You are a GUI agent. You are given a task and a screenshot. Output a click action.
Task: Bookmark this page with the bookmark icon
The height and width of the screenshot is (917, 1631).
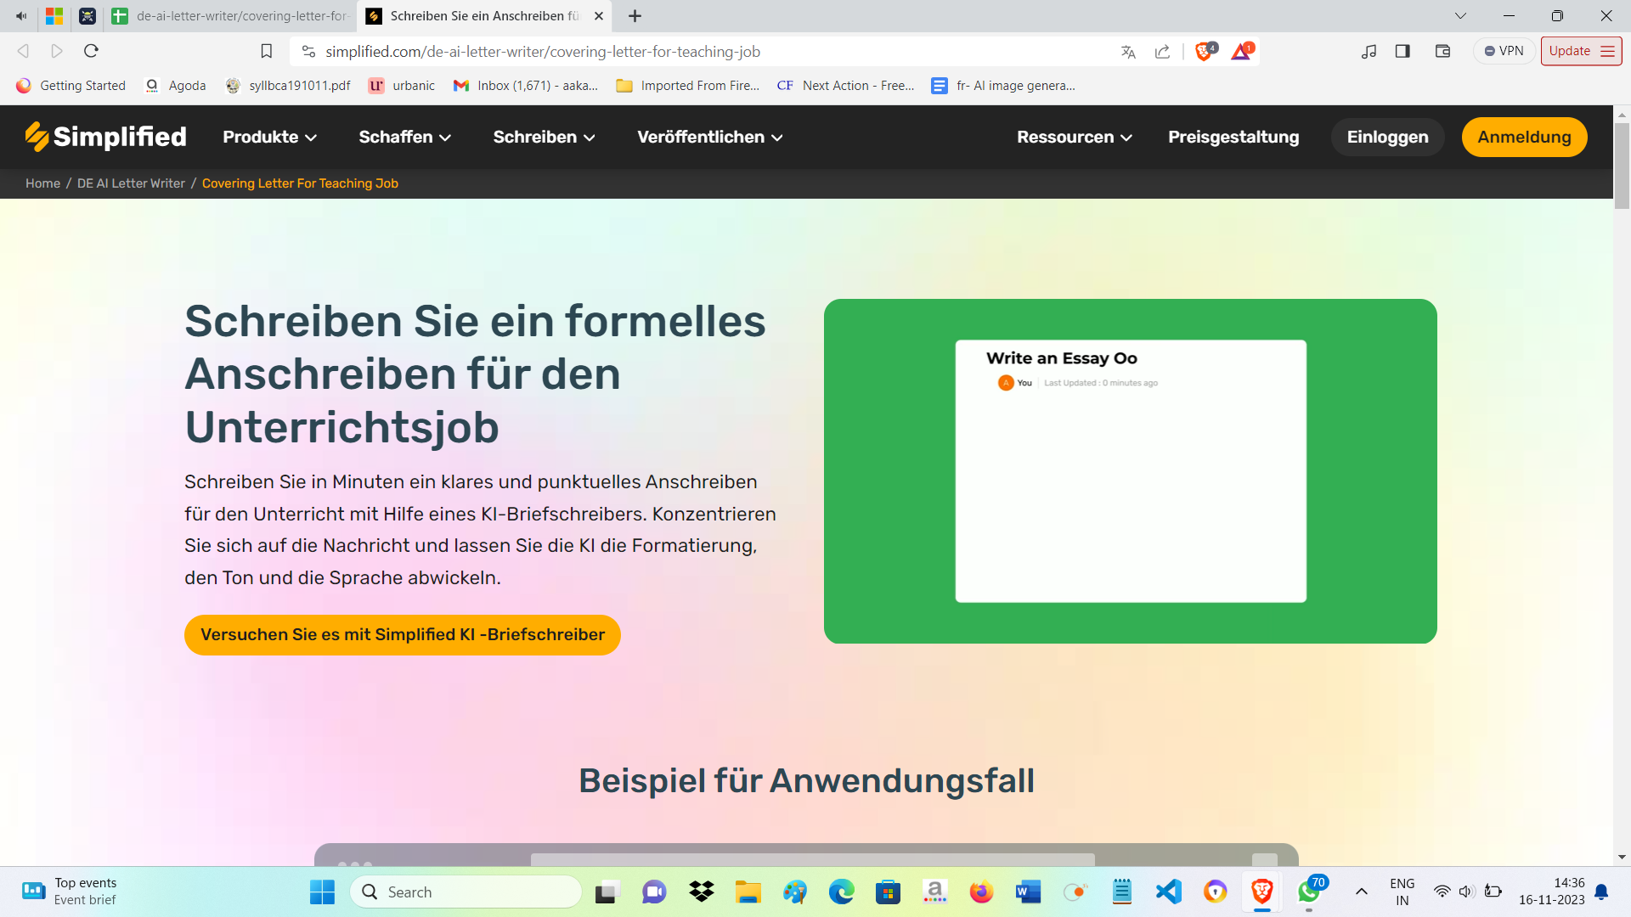pos(266,52)
